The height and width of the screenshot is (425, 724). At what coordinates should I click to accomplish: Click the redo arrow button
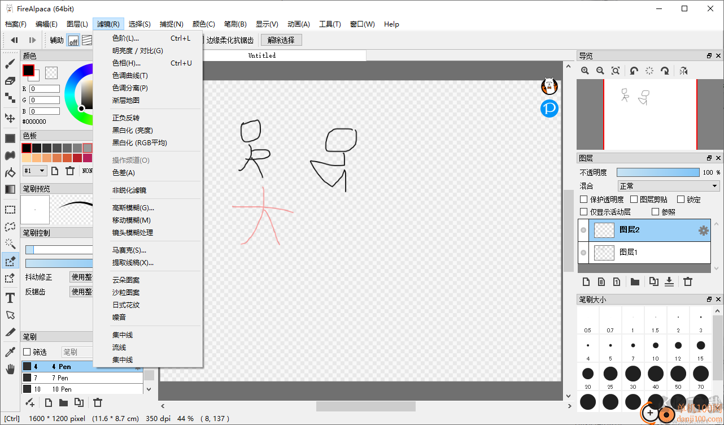pyautogui.click(x=32, y=40)
